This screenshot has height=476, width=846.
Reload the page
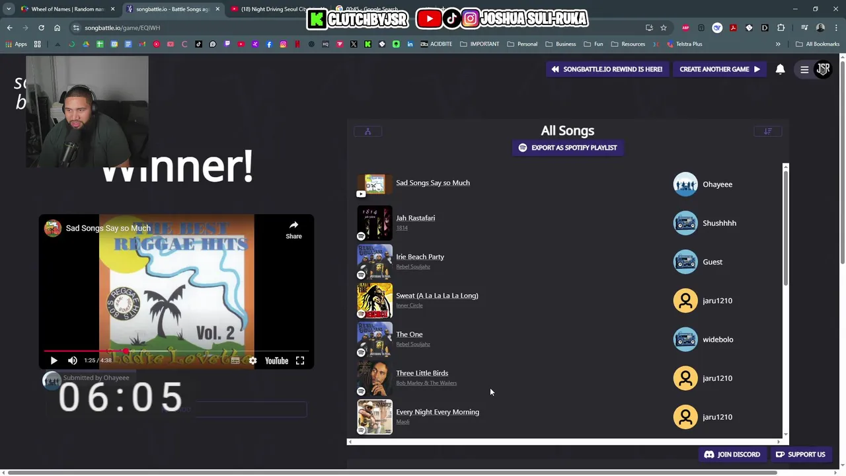tap(41, 28)
